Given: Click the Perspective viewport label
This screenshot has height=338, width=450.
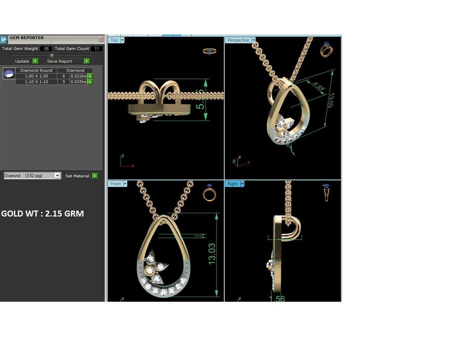Looking at the screenshot, I should pyautogui.click(x=238, y=40).
